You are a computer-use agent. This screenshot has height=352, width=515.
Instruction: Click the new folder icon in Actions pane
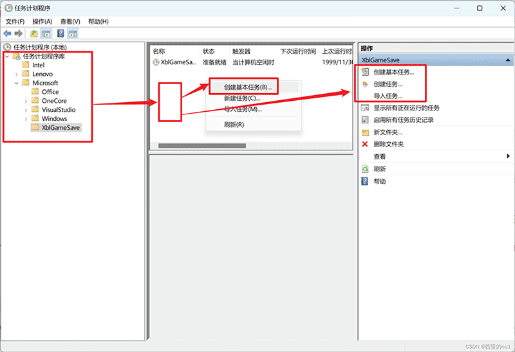click(x=365, y=132)
